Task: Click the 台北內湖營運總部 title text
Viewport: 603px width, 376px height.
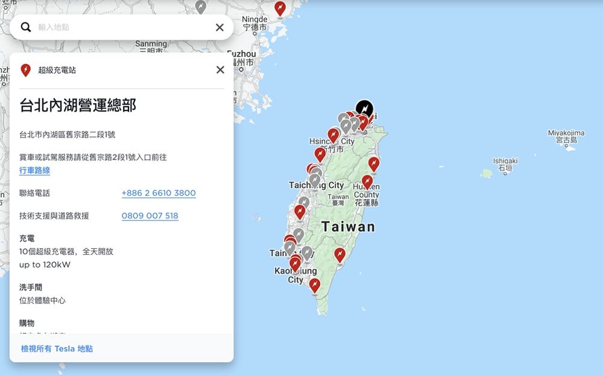Action: coord(78,105)
